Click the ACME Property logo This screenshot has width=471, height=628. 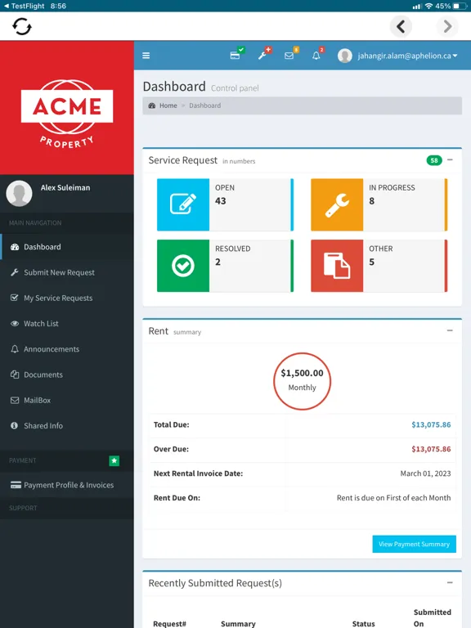click(x=67, y=114)
